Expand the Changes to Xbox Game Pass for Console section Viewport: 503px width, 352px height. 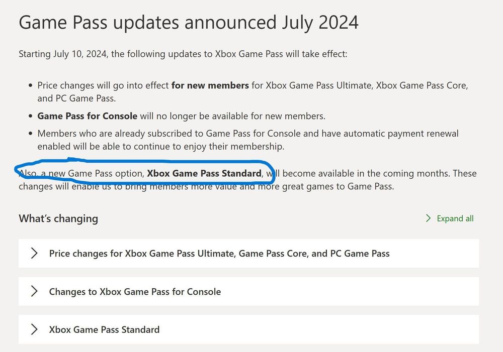pos(134,291)
